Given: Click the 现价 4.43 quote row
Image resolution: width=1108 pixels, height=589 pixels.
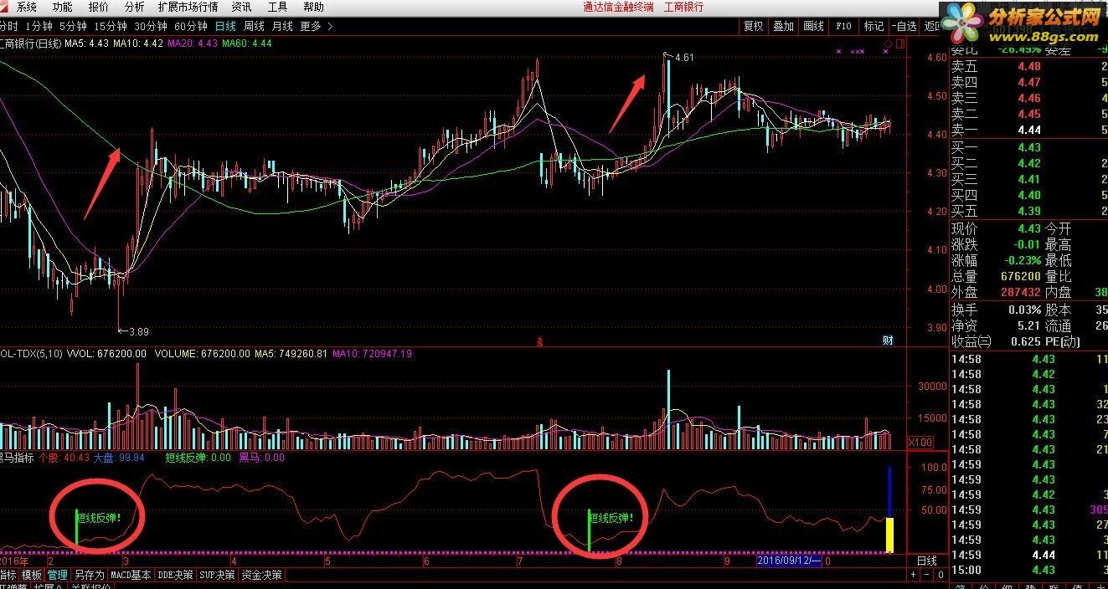Looking at the screenshot, I should pos(997,228).
